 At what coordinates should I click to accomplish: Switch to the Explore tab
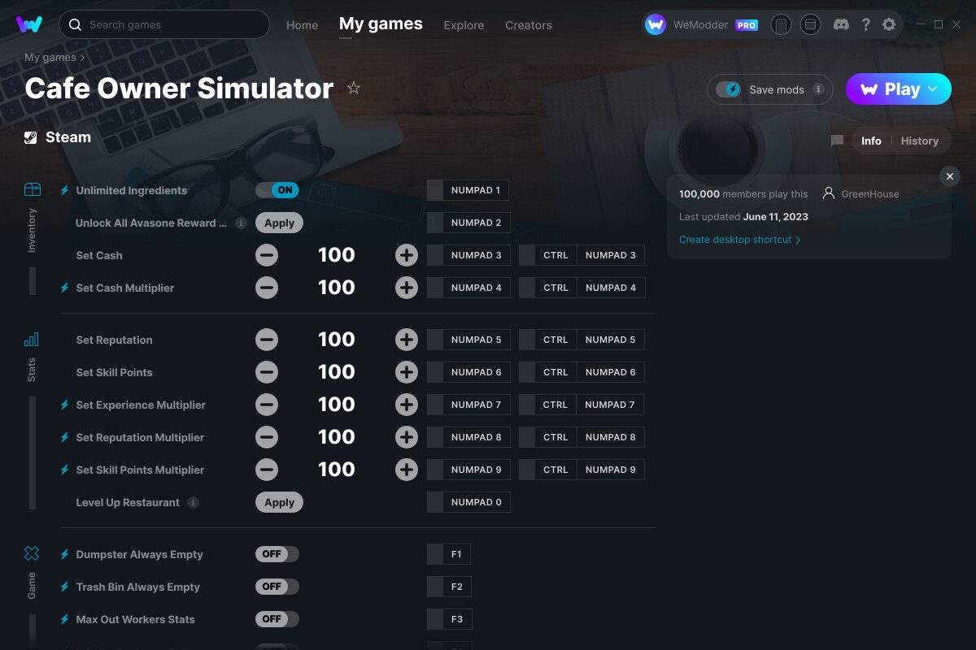pos(464,25)
